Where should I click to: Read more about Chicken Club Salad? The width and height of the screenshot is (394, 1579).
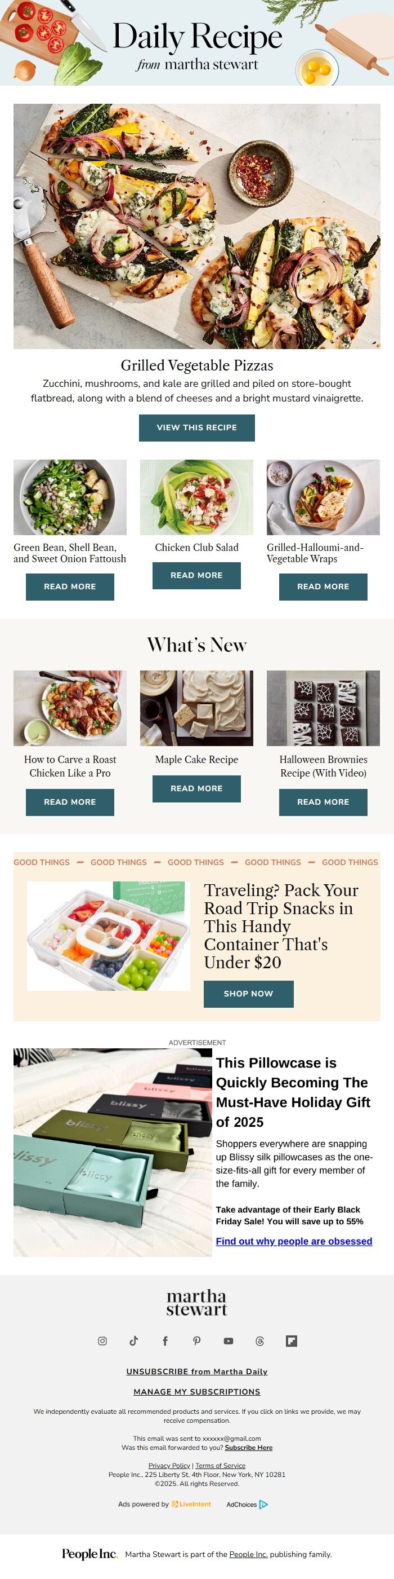[x=196, y=575]
